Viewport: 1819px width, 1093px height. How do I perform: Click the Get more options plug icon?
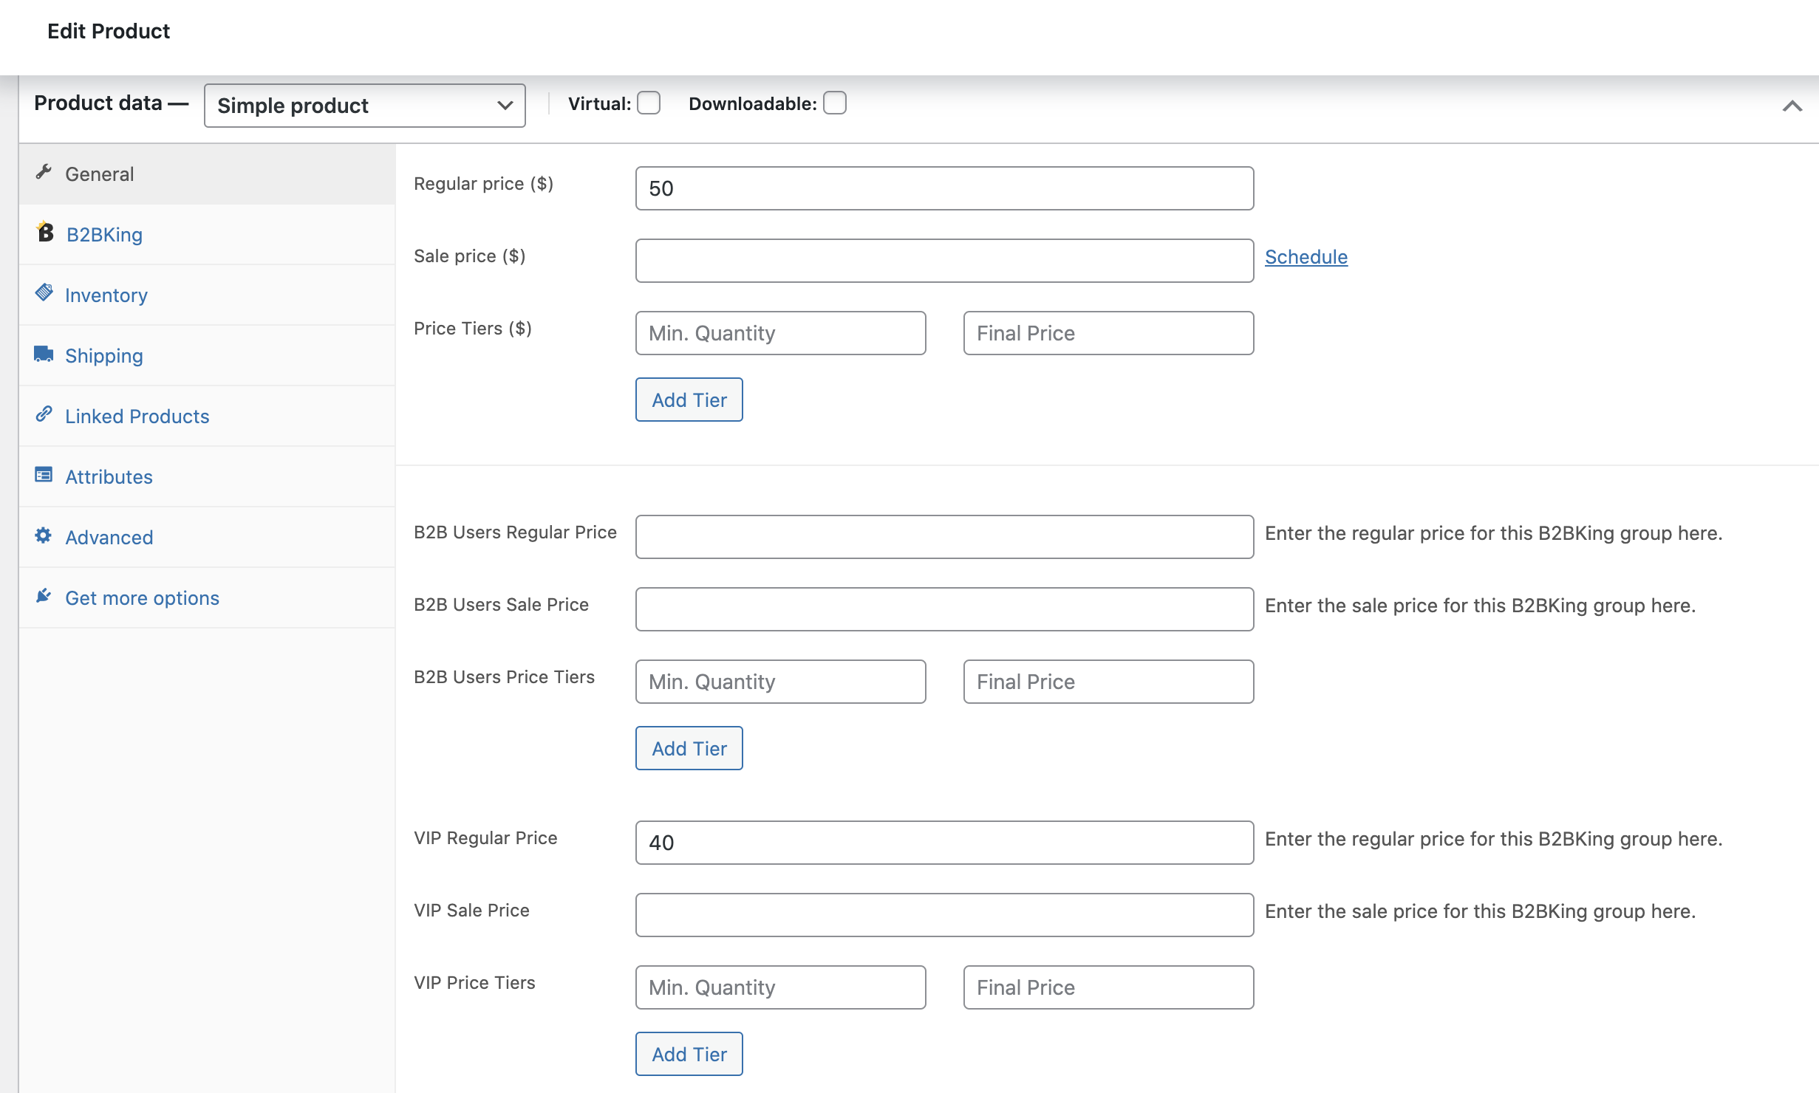(x=44, y=595)
